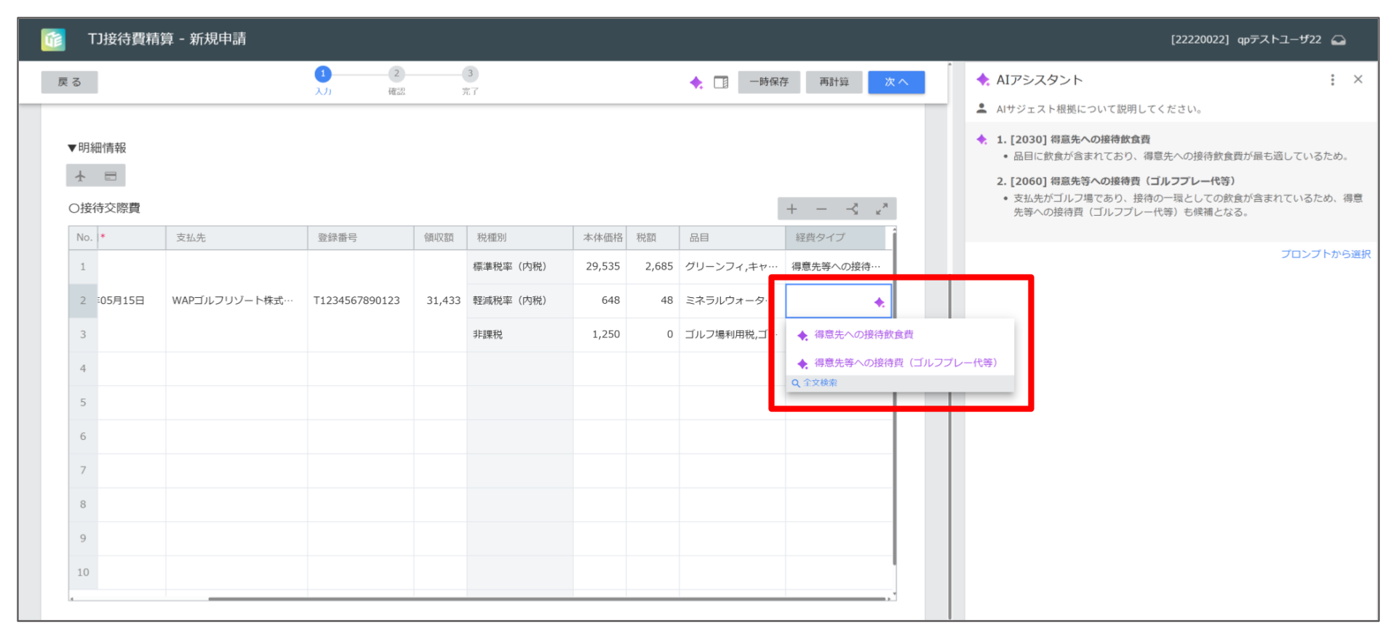The height and width of the screenshot is (641, 1396).
Task: Proceed with the 次へ button
Action: coord(896,82)
